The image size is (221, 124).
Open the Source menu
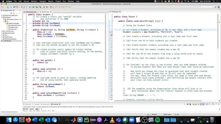(26, 1)
